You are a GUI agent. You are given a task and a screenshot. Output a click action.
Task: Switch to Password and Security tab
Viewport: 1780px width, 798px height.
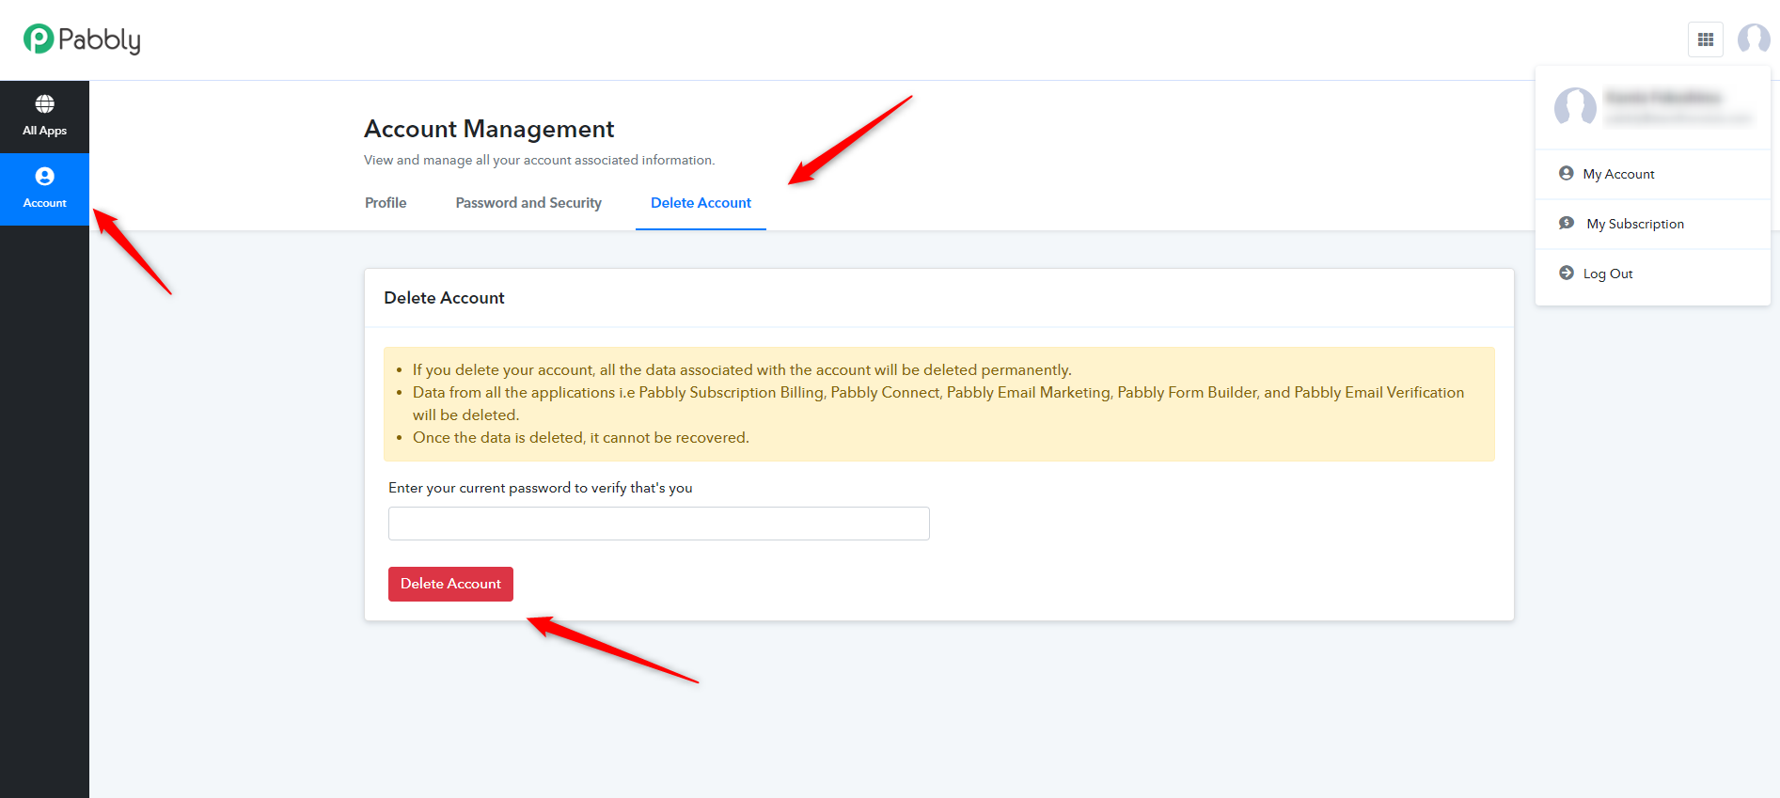528,203
